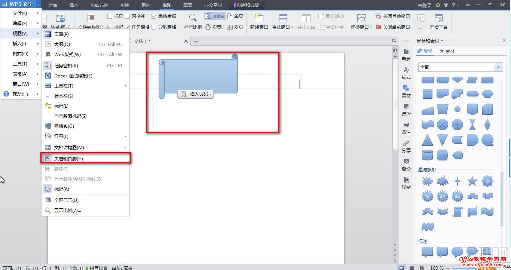Open 开发工具 from the ribbon
Screen dimensions: 511x270
(439, 22)
